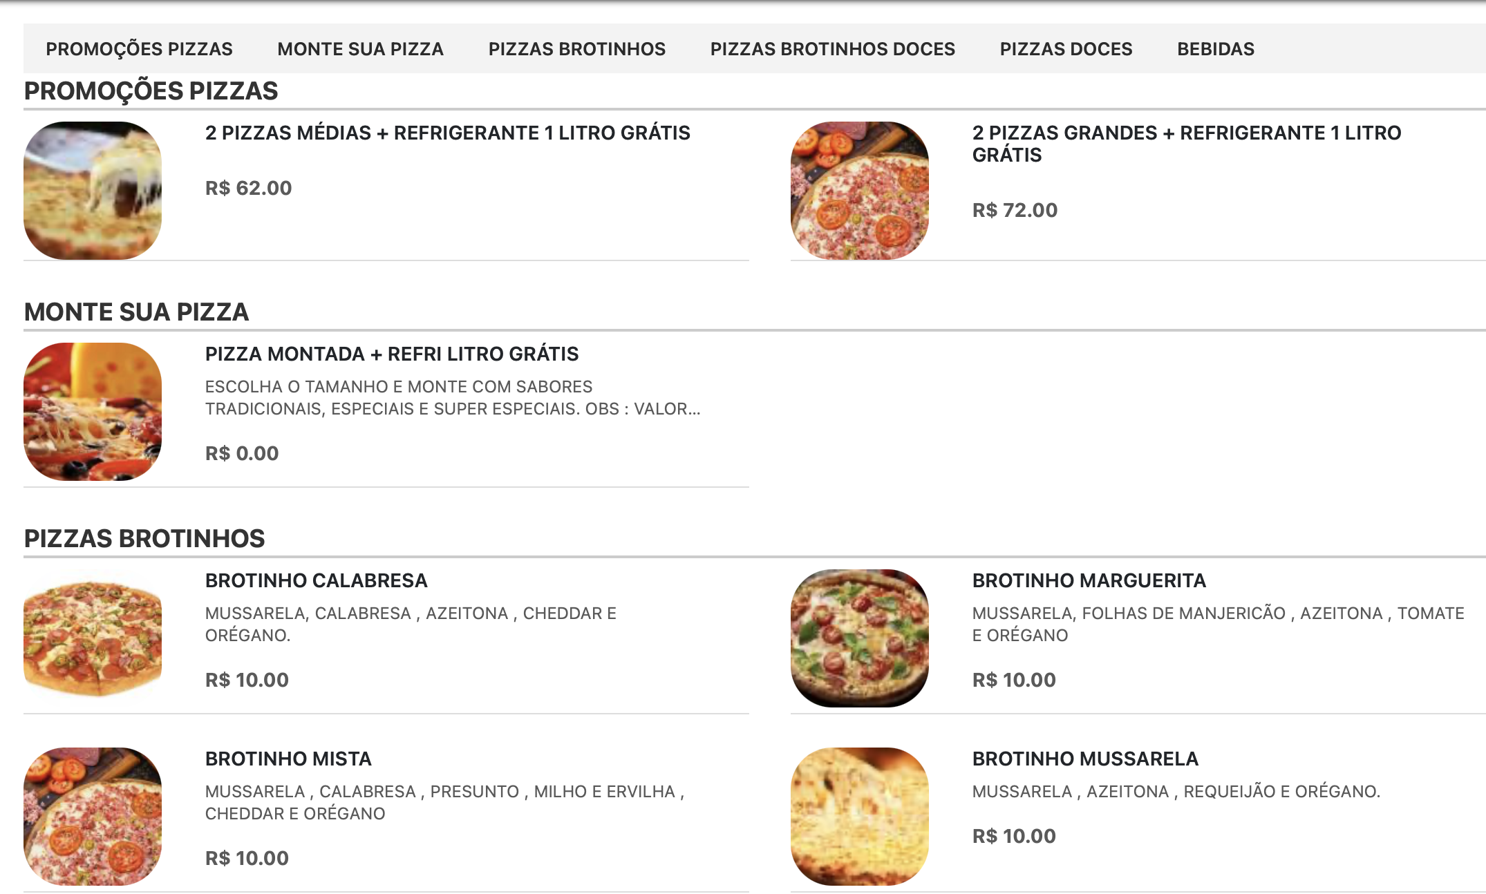Select the Brotinho Marguerita item title
This screenshot has height=894, width=1486.
tap(1089, 580)
